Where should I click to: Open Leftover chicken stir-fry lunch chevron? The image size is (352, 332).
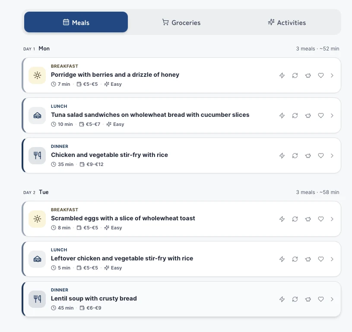pyautogui.click(x=332, y=259)
